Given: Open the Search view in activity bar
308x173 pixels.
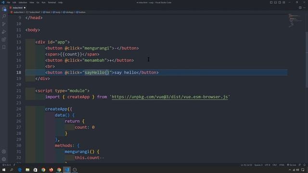Looking at the screenshot, I should click(4, 16).
